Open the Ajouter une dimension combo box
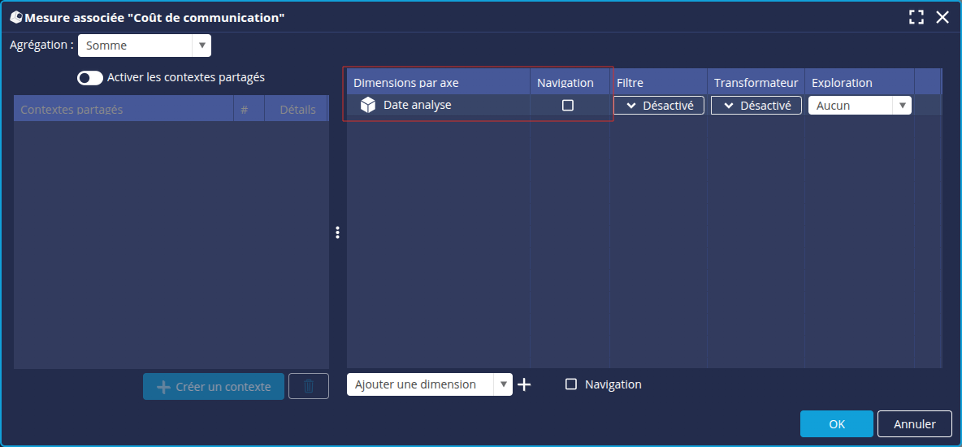Viewport: 962px width, 447px height. [x=429, y=384]
